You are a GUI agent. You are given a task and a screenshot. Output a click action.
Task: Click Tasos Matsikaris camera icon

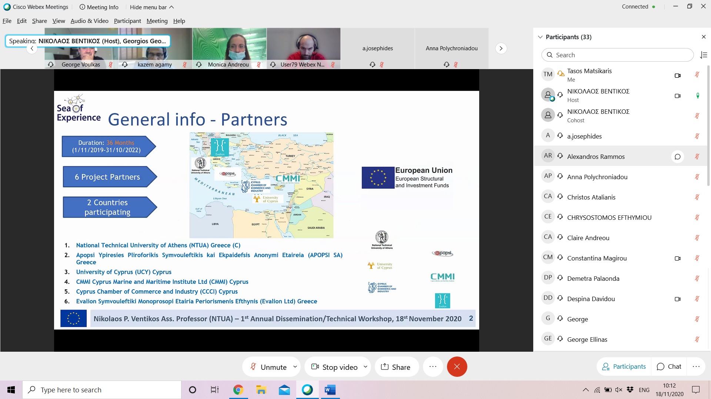point(678,75)
